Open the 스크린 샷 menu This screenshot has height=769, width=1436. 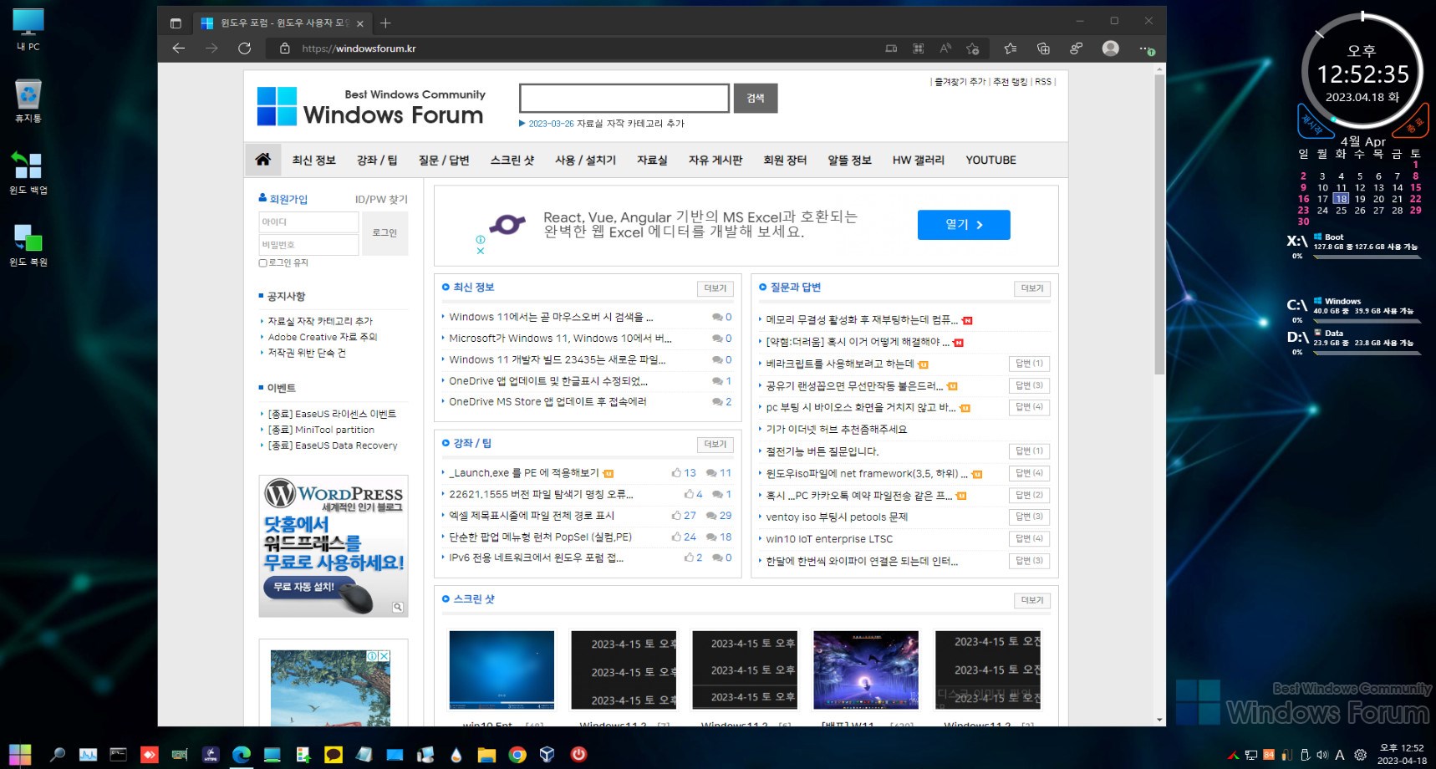click(512, 160)
